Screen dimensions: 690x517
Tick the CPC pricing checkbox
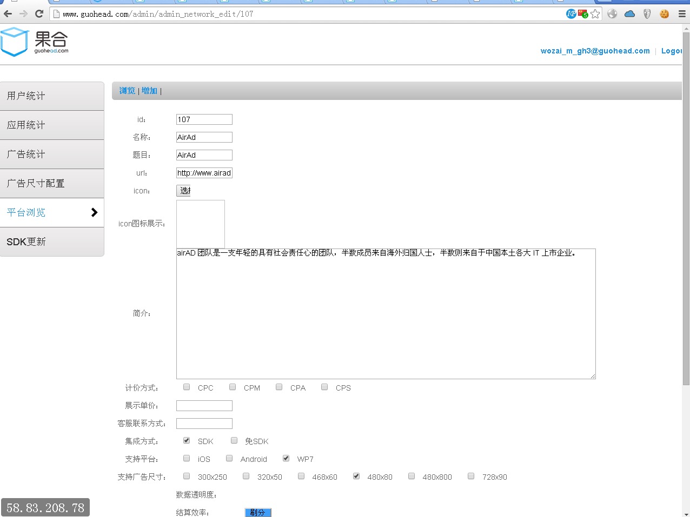pyautogui.click(x=187, y=387)
